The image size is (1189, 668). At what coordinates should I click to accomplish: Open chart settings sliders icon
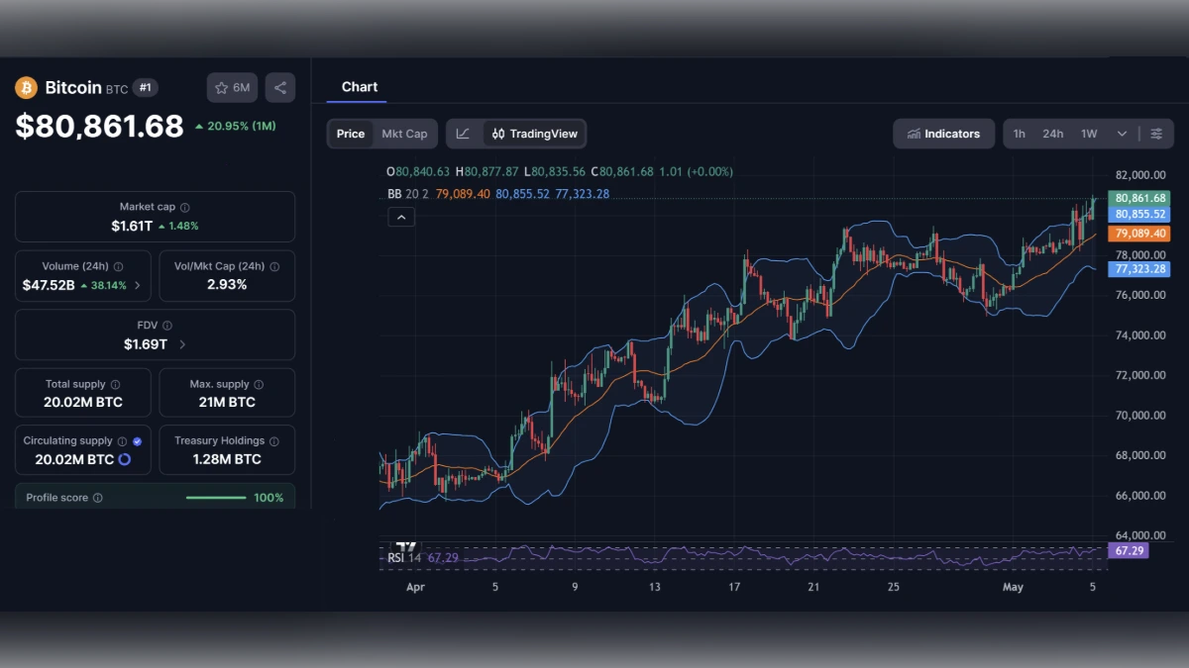click(1156, 134)
